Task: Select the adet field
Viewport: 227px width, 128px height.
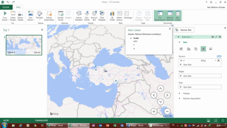Action: pyautogui.click(x=135, y=41)
